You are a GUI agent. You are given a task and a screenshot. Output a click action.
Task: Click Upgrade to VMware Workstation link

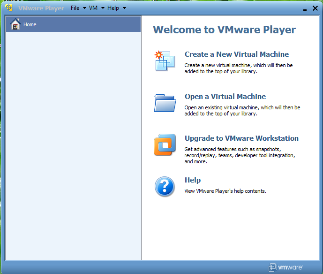point(241,138)
